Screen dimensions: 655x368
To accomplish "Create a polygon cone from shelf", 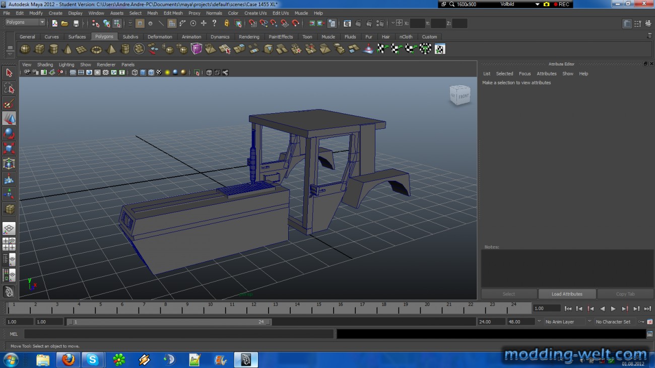I will (67, 49).
